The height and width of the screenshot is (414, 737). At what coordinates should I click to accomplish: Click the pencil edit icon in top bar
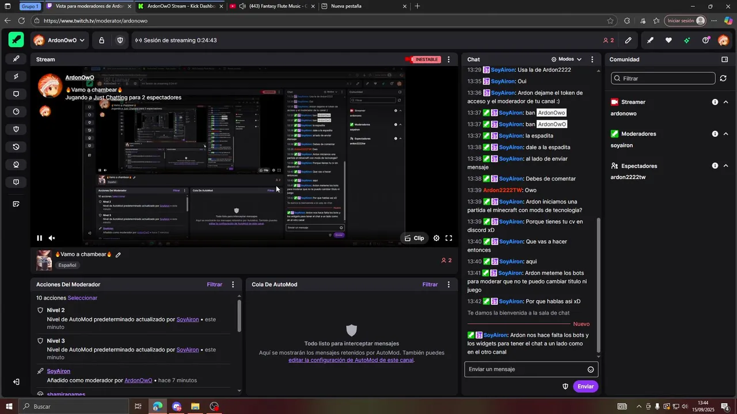pos(628,40)
